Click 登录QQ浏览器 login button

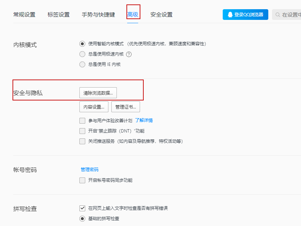click(246, 15)
